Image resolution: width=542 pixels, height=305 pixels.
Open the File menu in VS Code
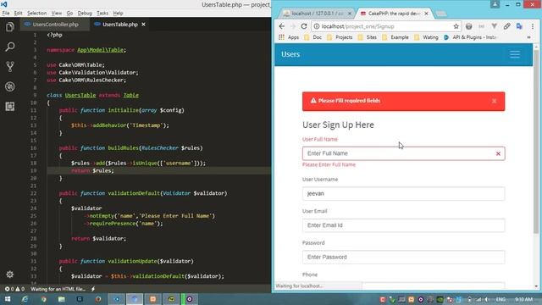click(x=6, y=14)
